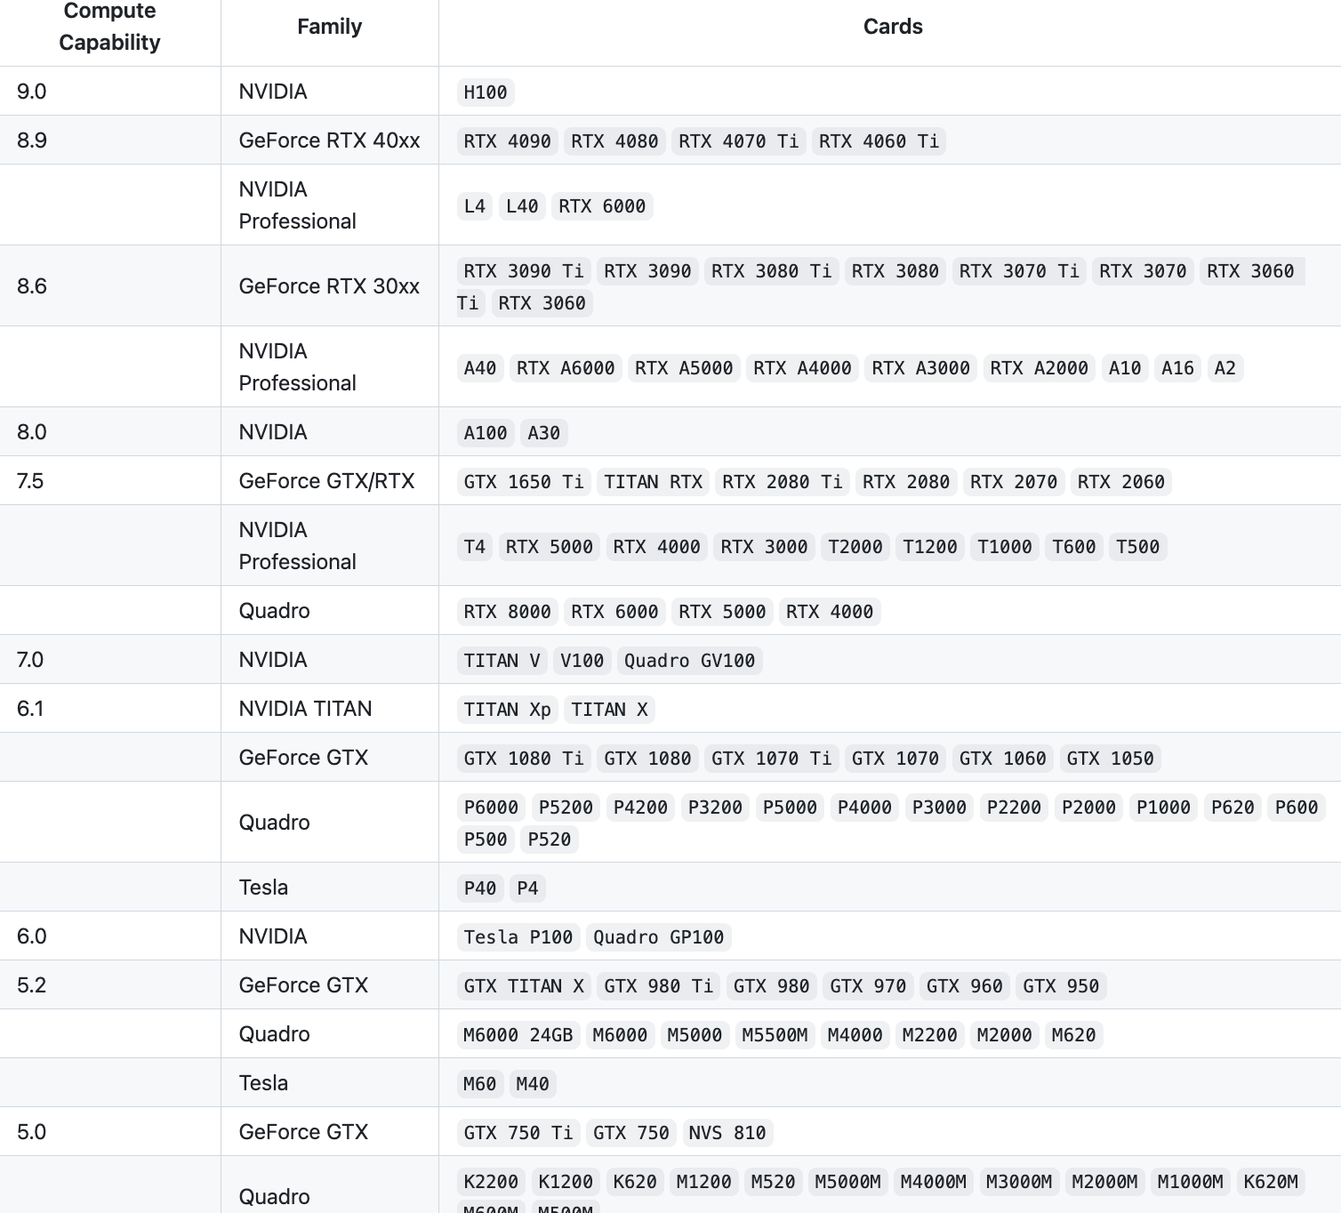Image resolution: width=1341 pixels, height=1213 pixels.
Task: Select the RTX A2000 card tag
Action: point(1039,368)
